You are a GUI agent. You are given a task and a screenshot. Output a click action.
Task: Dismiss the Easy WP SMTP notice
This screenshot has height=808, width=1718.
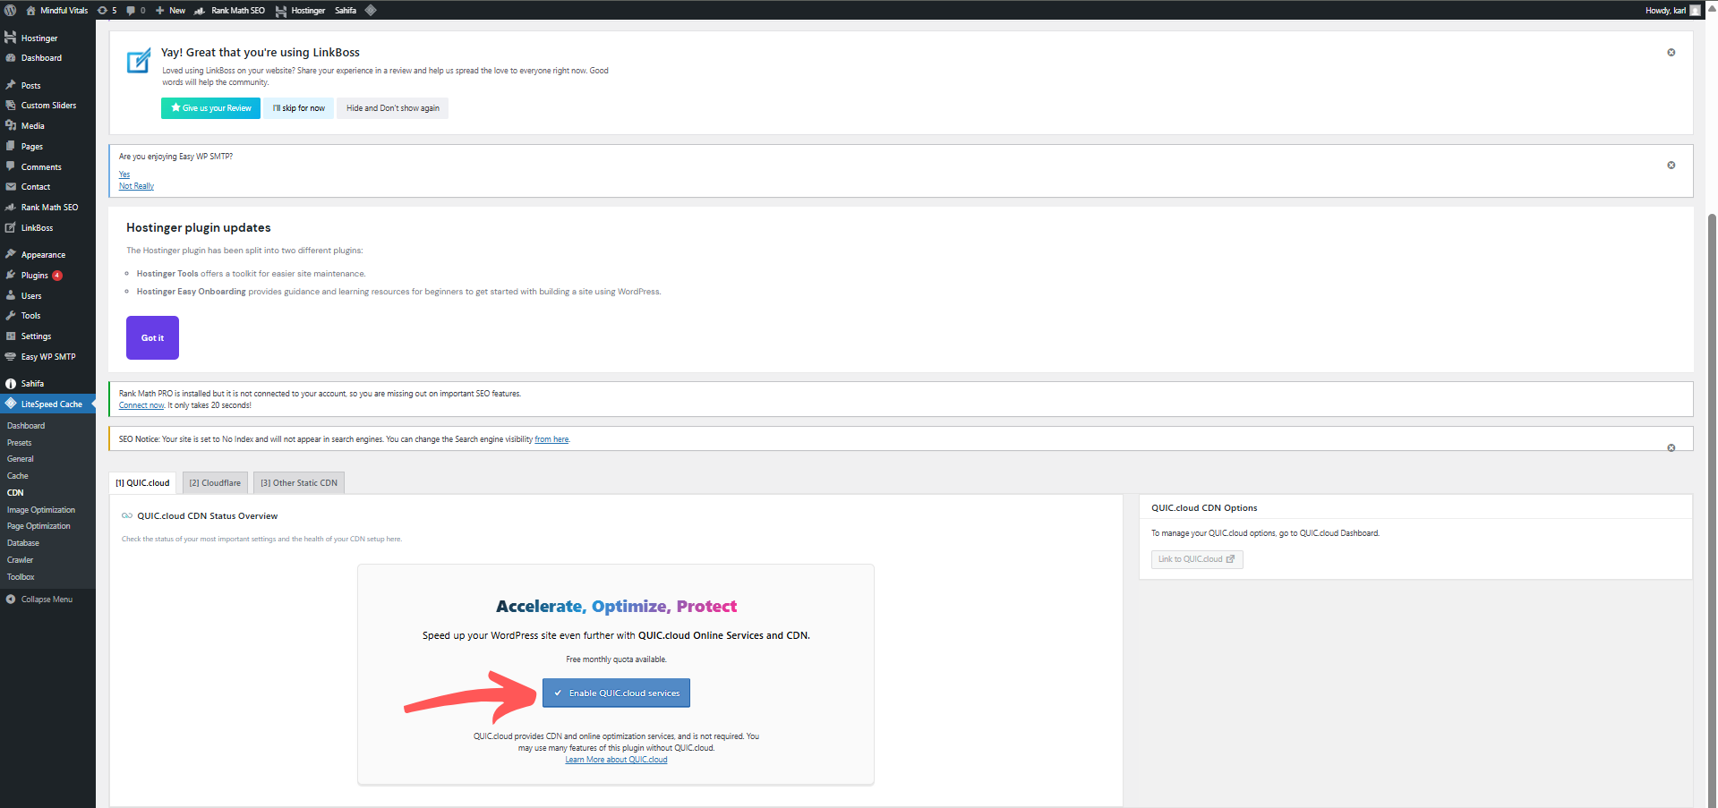pyautogui.click(x=1671, y=166)
